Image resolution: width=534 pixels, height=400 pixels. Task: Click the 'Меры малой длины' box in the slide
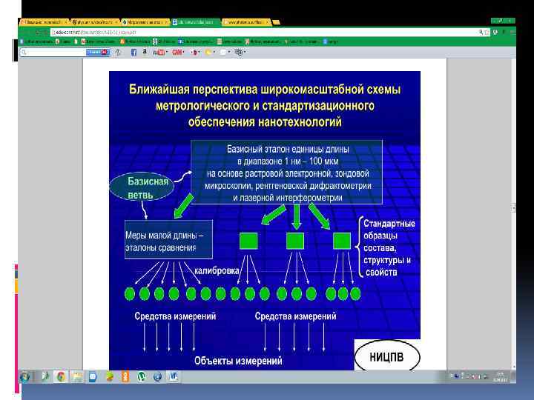pos(168,239)
